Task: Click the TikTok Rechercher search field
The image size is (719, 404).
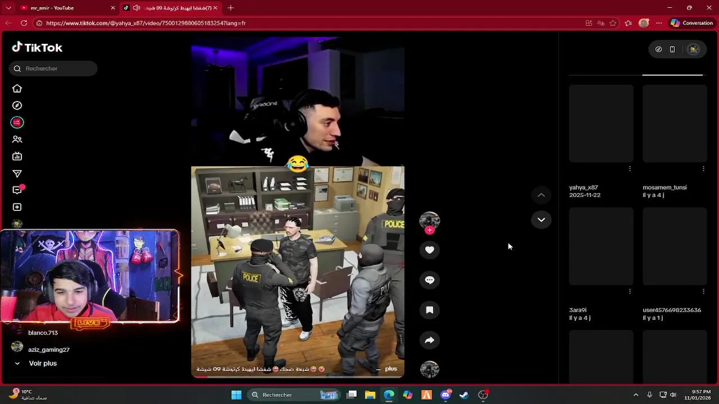Action: (53, 68)
